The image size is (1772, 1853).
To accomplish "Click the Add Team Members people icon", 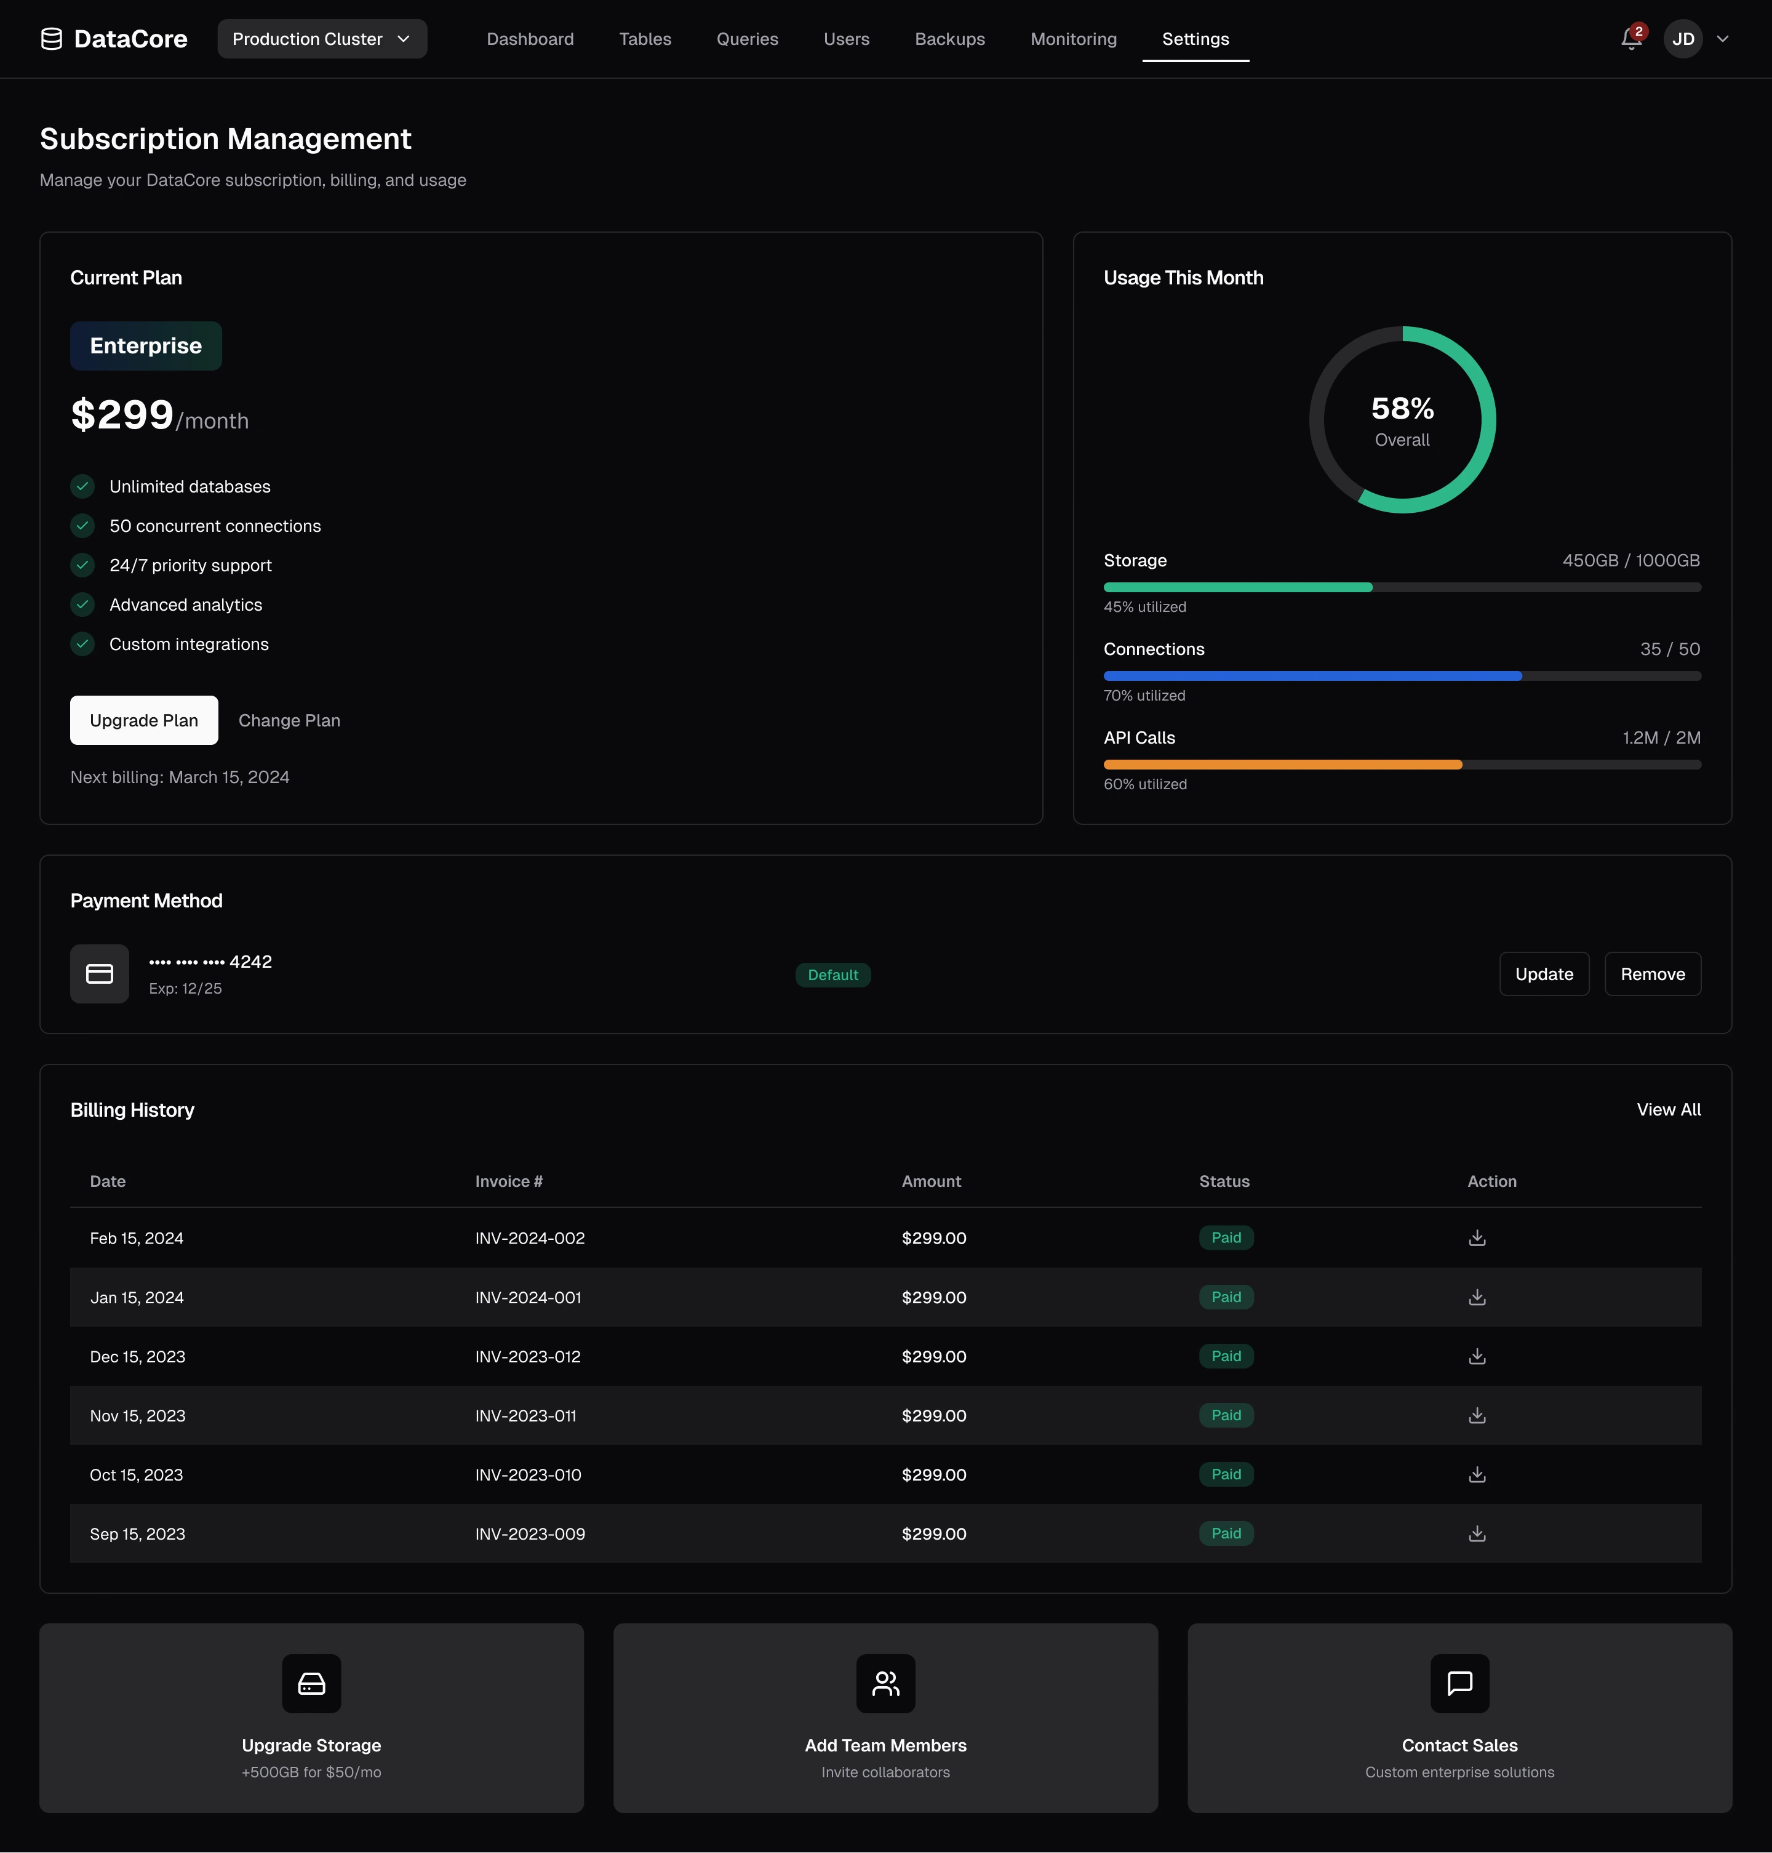I will coord(885,1683).
